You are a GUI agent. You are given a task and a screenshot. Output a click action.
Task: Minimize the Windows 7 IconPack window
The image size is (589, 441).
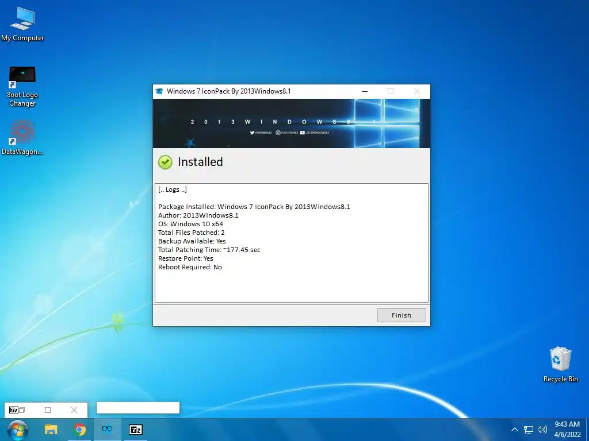coord(364,91)
